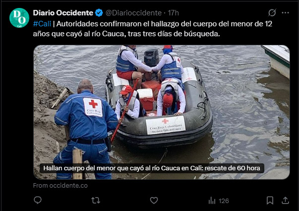
Task: Bookmark this post with the bookmark icon
Action: pyautogui.click(x=270, y=201)
